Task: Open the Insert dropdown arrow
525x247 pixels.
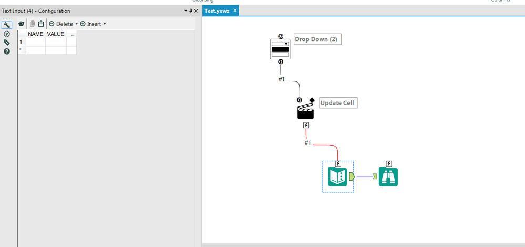Action: [105, 24]
